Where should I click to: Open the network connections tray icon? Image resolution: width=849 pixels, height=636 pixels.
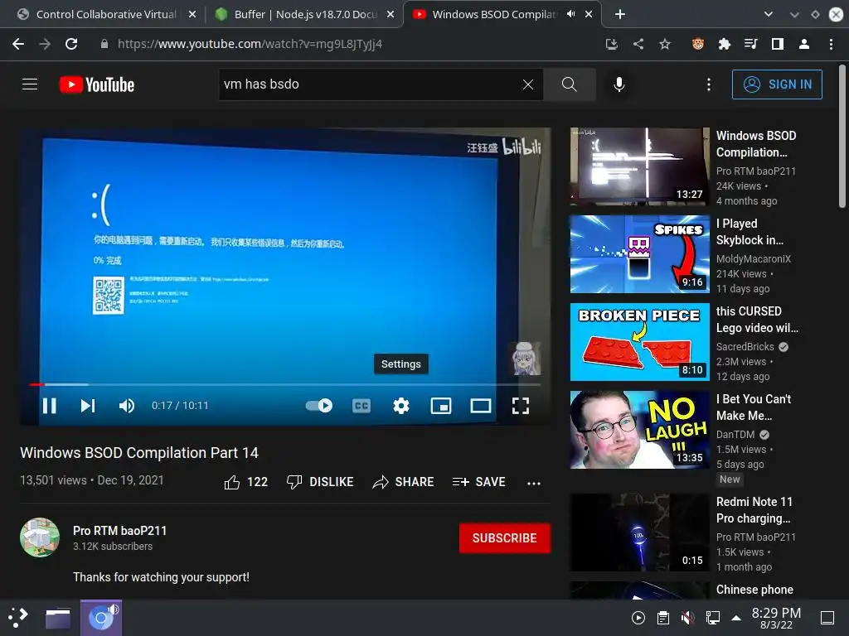coord(712,618)
